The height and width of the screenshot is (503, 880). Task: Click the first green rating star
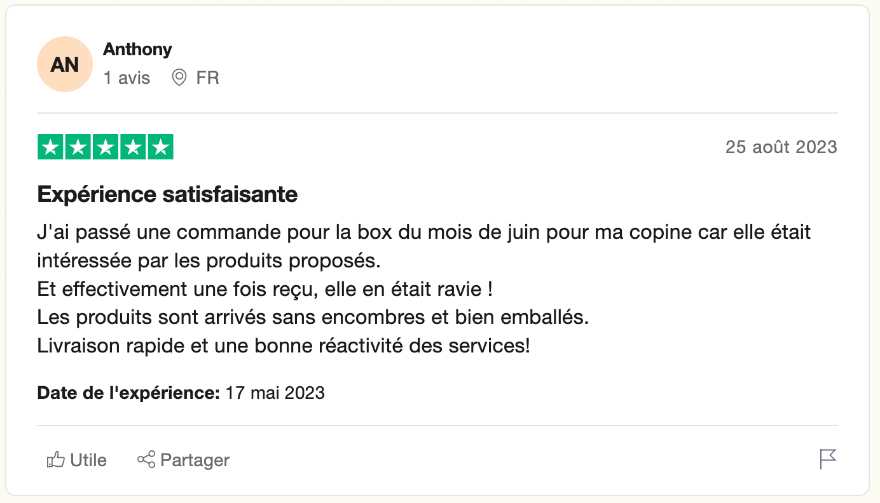(51, 147)
